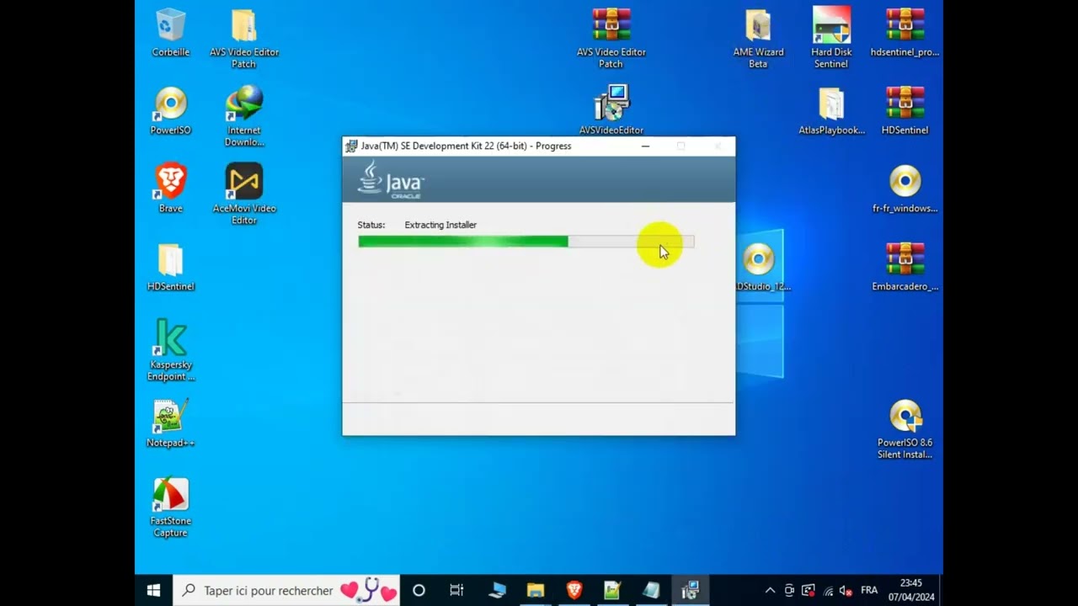Minimize the Java SE Development Kit window
The image size is (1078, 606).
pos(645,146)
